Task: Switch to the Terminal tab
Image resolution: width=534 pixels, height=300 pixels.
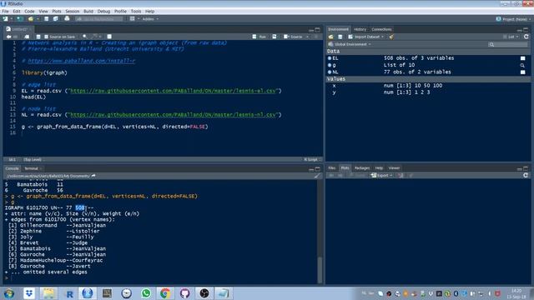Action: 32,168
